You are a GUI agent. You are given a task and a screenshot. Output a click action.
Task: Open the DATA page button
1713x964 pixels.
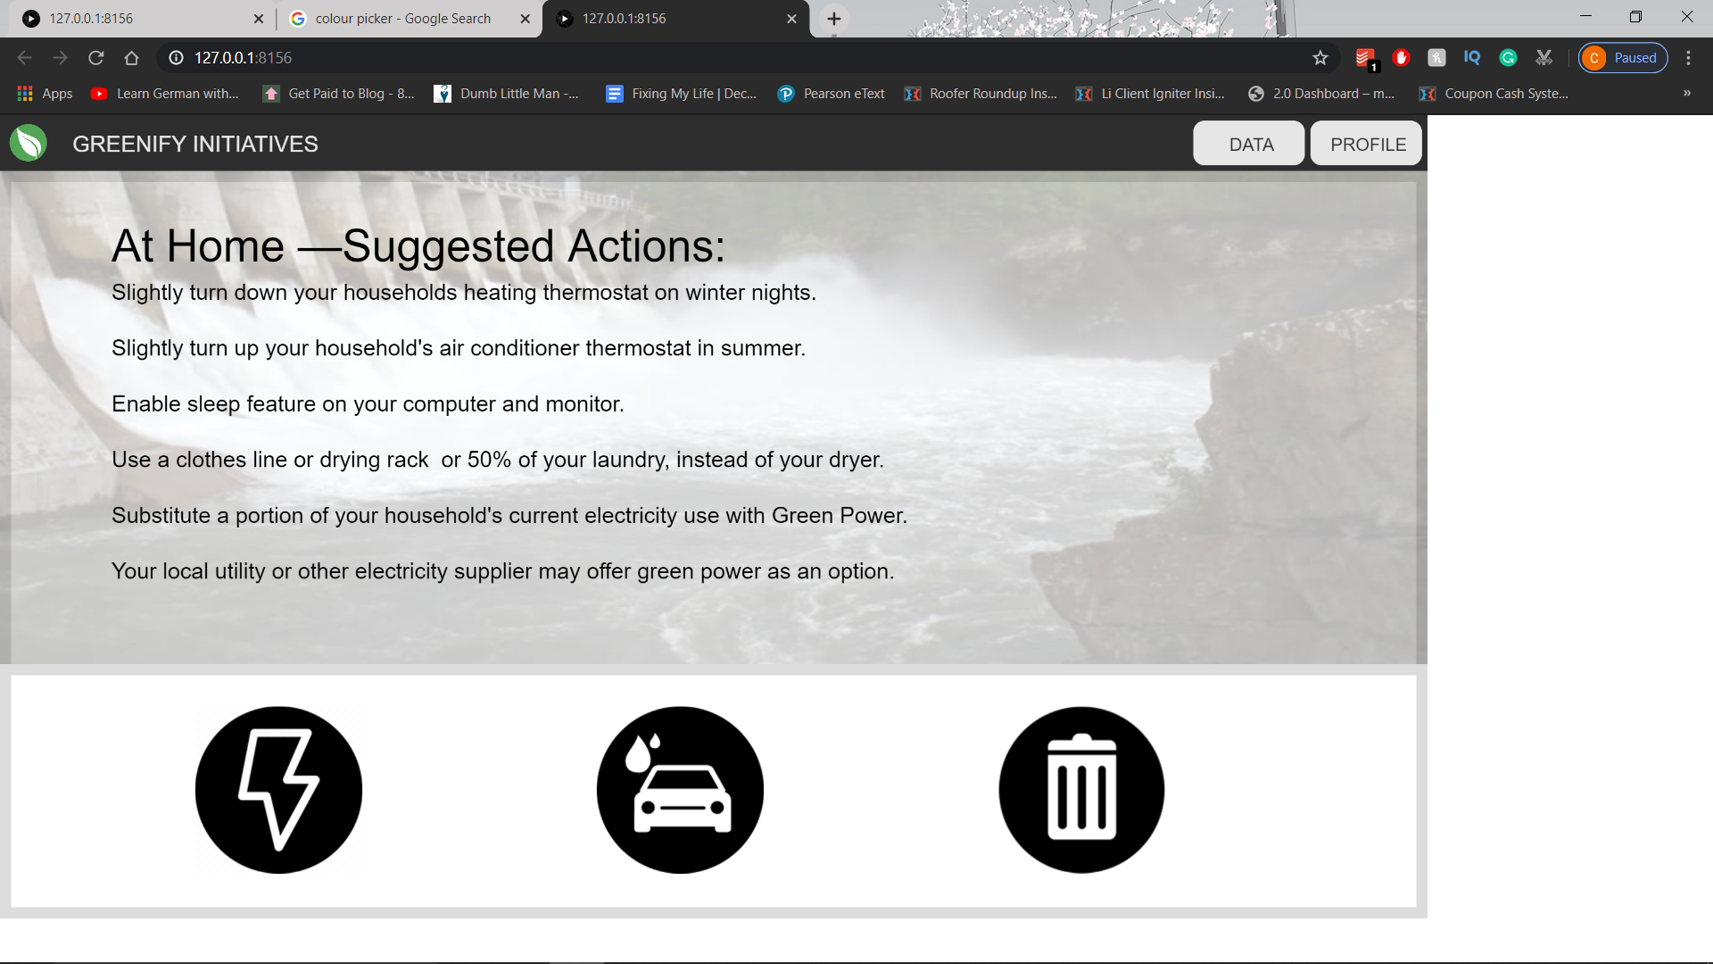pyautogui.click(x=1249, y=144)
